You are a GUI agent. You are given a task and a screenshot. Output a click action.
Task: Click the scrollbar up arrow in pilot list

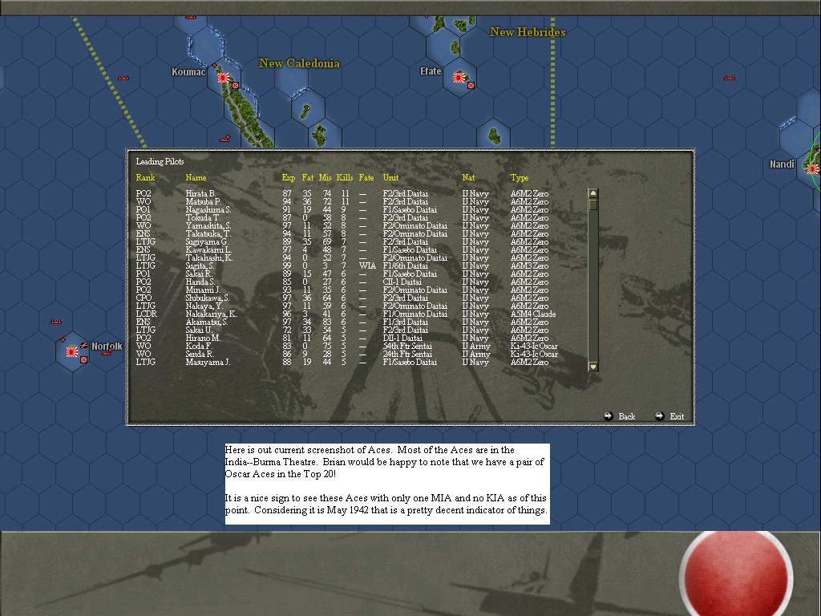(593, 193)
